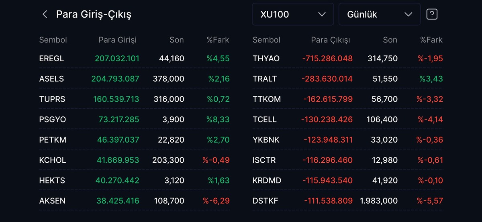The width and height of the screenshot is (482, 222).
Task: Go back using the left chevron arrow
Action: (45, 14)
